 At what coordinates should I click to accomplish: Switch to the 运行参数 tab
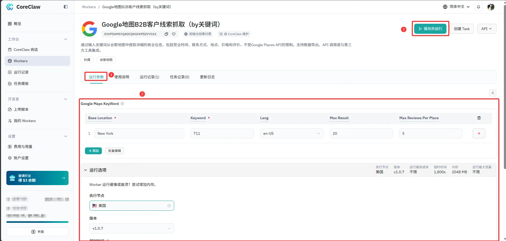[96, 77]
